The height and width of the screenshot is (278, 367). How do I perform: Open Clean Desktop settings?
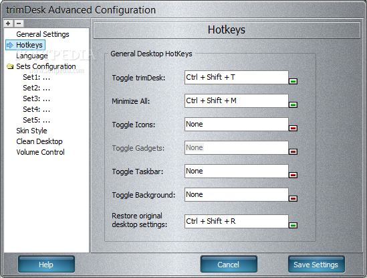[39, 141]
